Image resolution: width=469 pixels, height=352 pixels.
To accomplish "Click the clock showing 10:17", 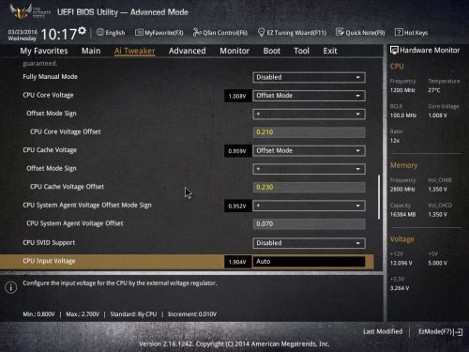I will [x=59, y=34].
